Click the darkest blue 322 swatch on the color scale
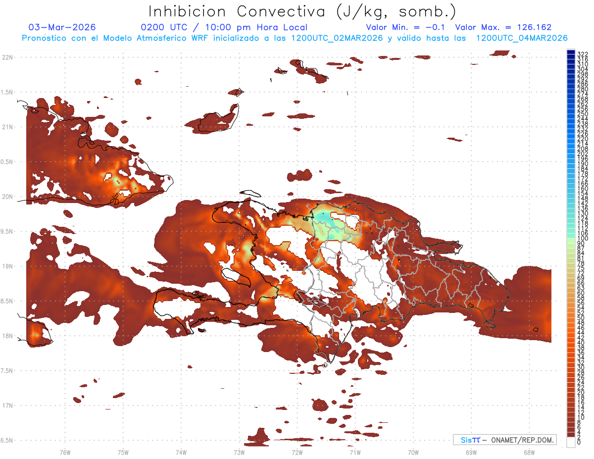Viewport: 594px width, 459px height. point(571,53)
